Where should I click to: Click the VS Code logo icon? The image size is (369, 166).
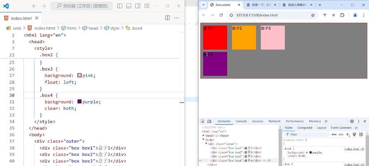(x=6, y=6)
